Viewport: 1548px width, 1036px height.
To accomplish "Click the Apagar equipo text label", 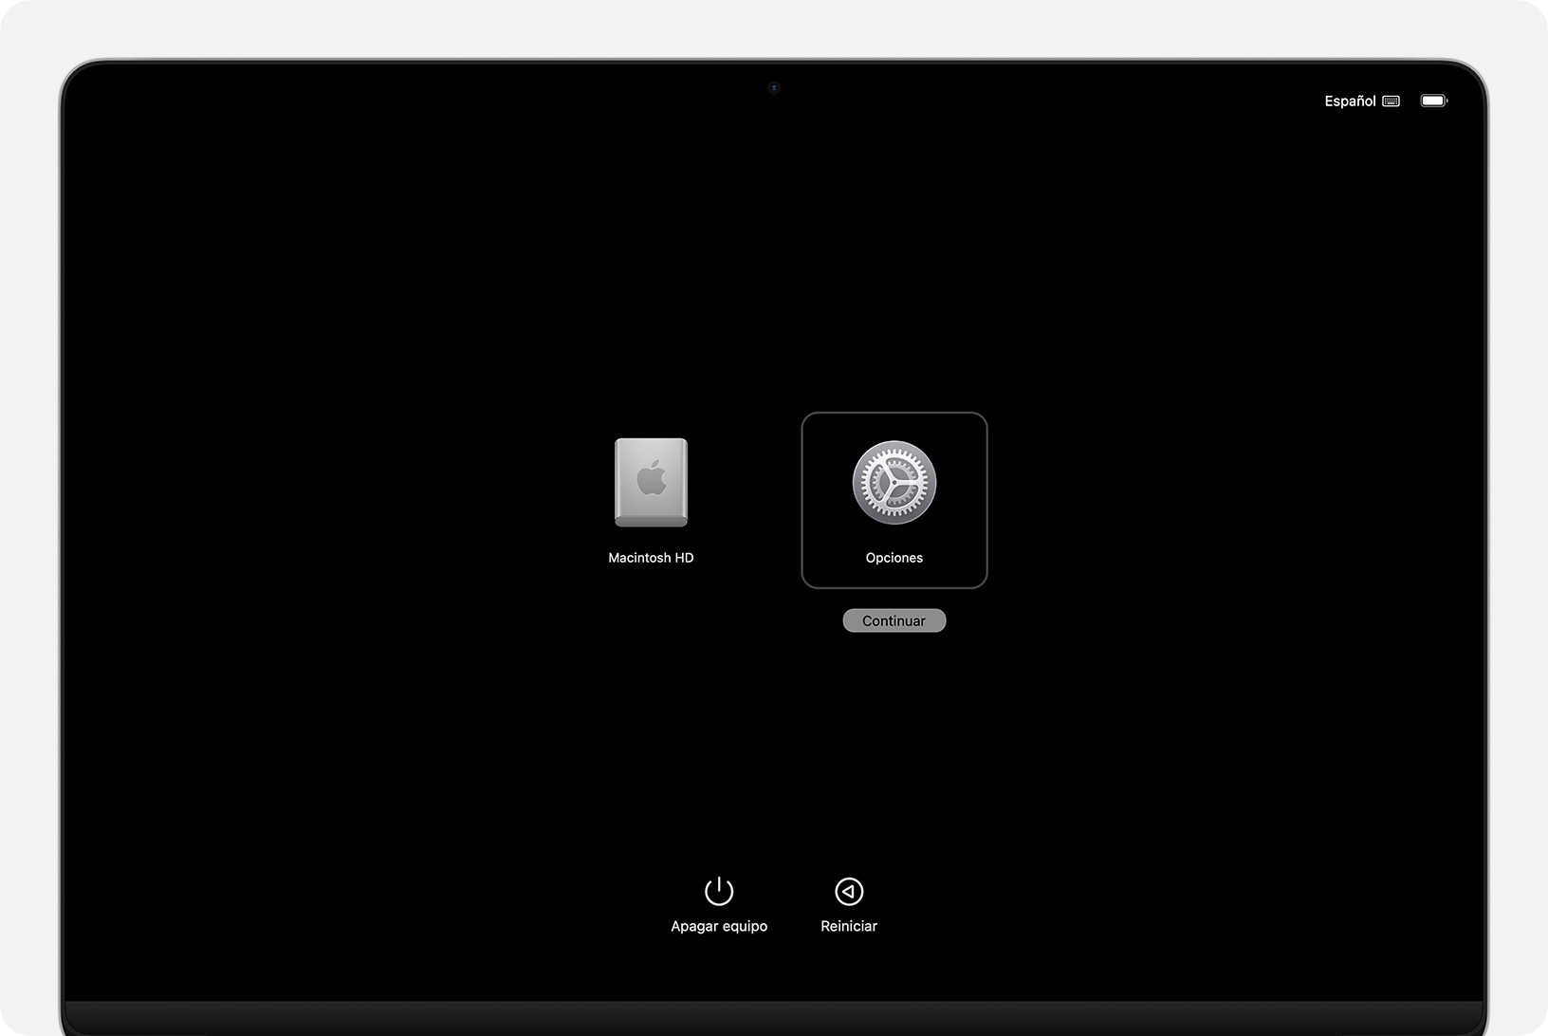I will 719,926.
